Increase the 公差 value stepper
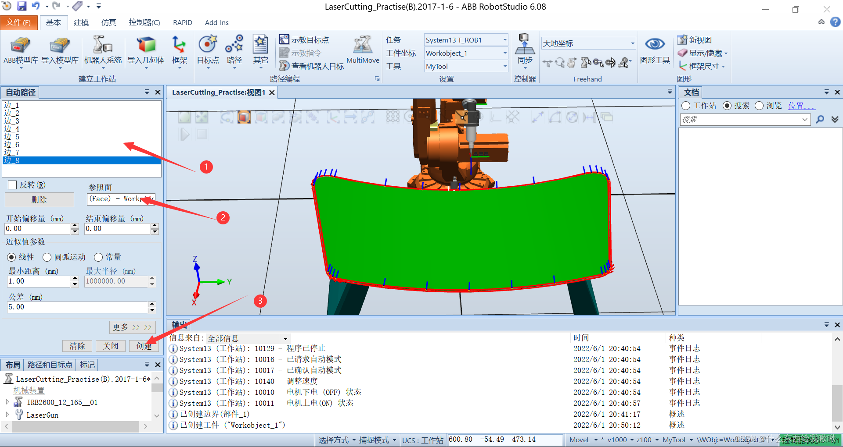This screenshot has height=447, width=843. point(152,304)
